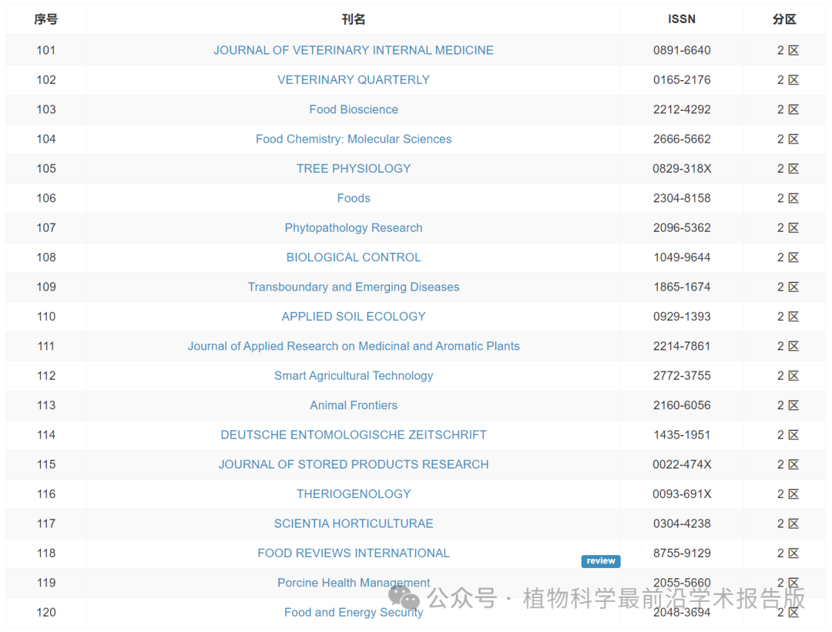Select Smart Agricultural Technology link
This screenshot has width=832, height=632.
click(x=354, y=375)
